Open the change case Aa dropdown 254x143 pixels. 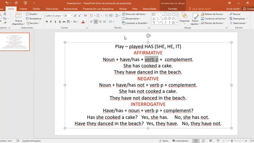tap(75, 21)
